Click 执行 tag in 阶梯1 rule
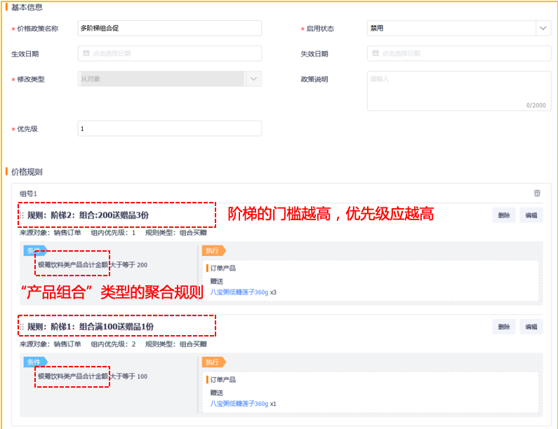Screen dimensions: 558x429 click(213, 362)
